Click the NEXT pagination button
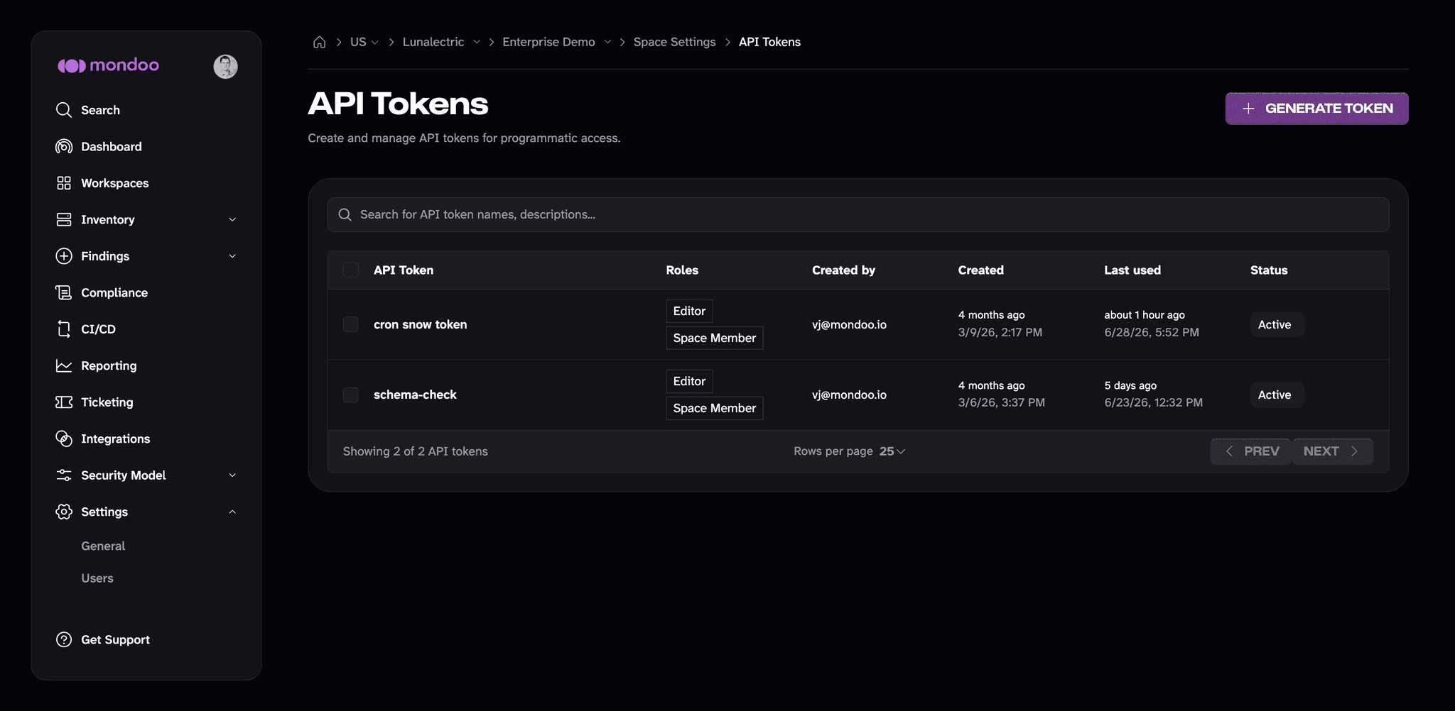 click(x=1332, y=451)
